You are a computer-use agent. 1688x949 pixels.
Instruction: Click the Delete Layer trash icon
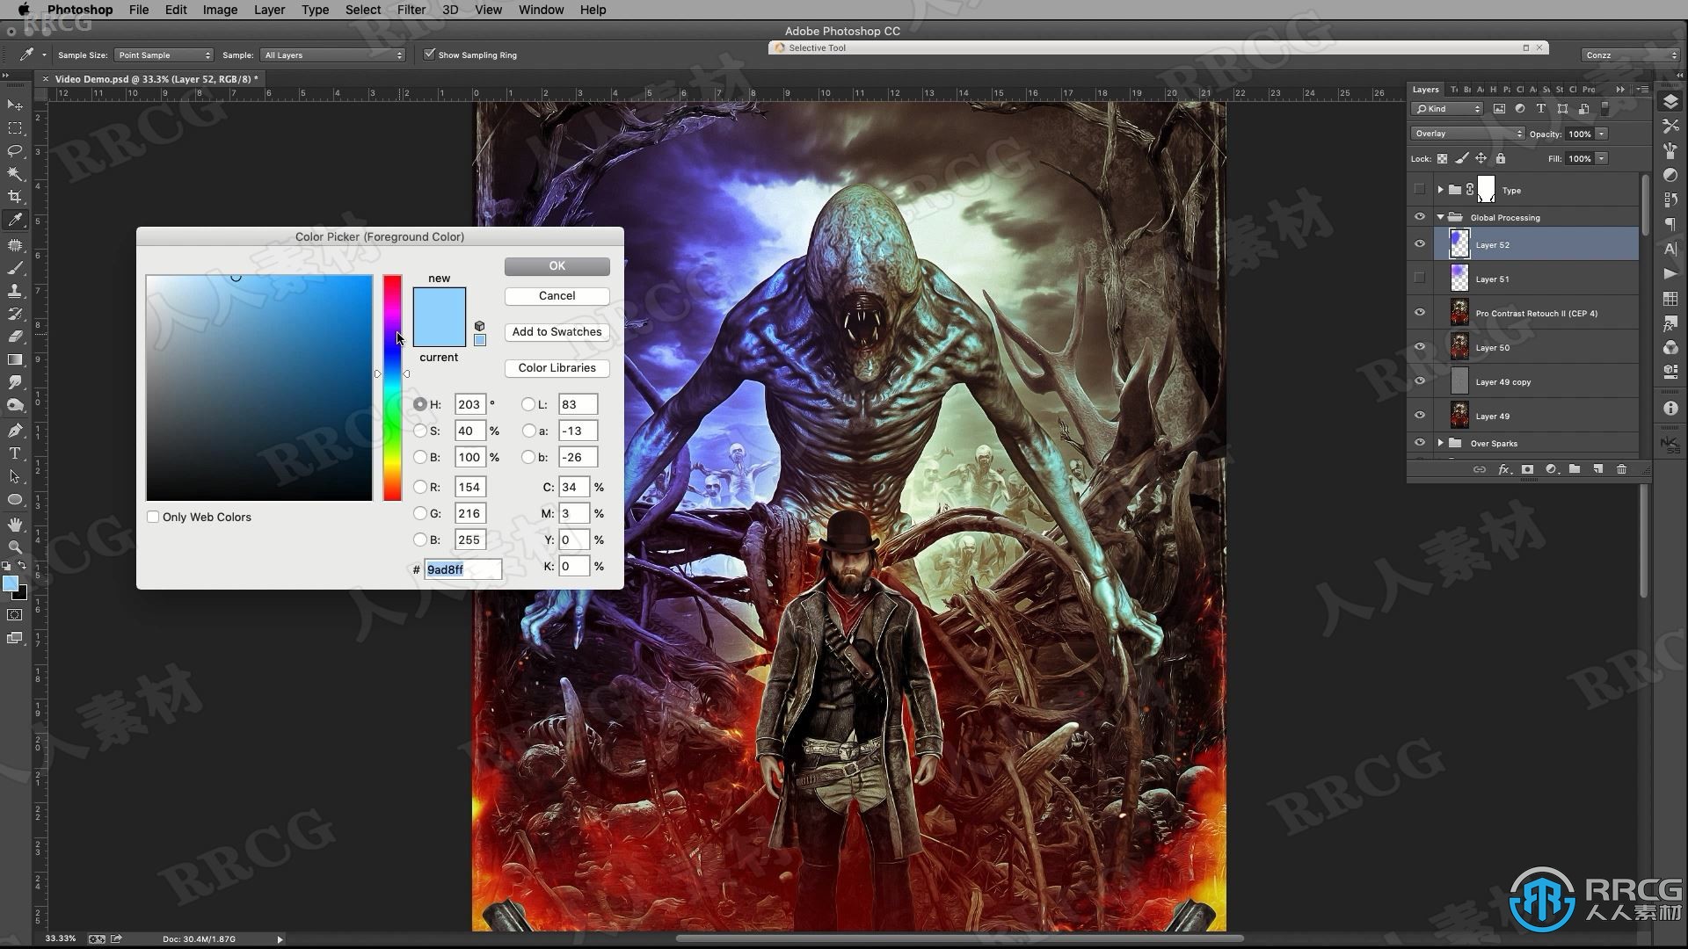tap(1621, 468)
